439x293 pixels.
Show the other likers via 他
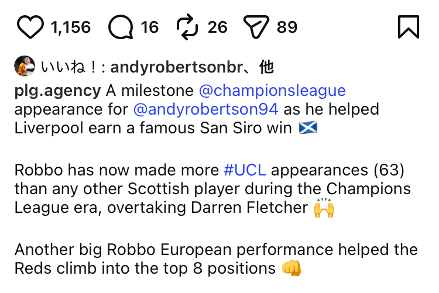click(x=266, y=68)
